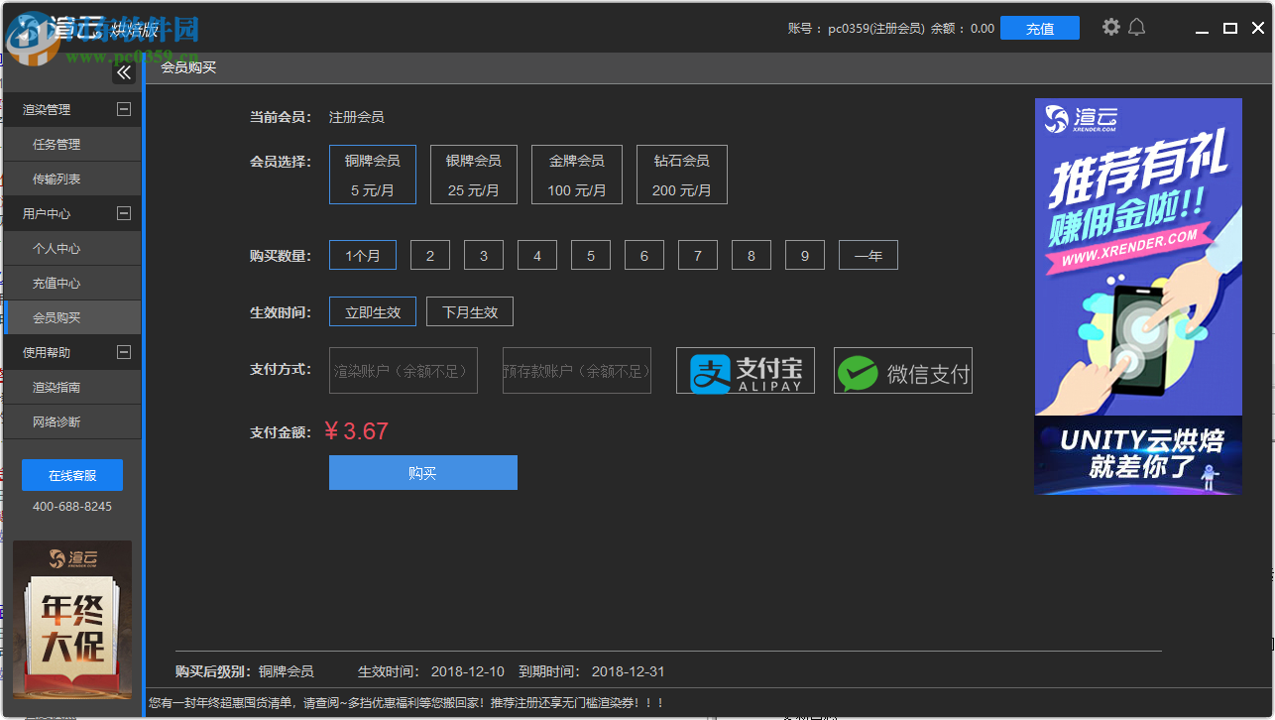Select 4 months purchase quantity
Screen dimensions: 1275x720
point(537,255)
